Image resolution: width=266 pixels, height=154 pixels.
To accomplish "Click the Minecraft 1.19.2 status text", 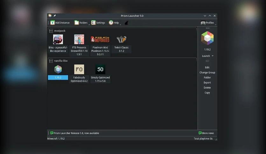I will (x=56, y=138).
